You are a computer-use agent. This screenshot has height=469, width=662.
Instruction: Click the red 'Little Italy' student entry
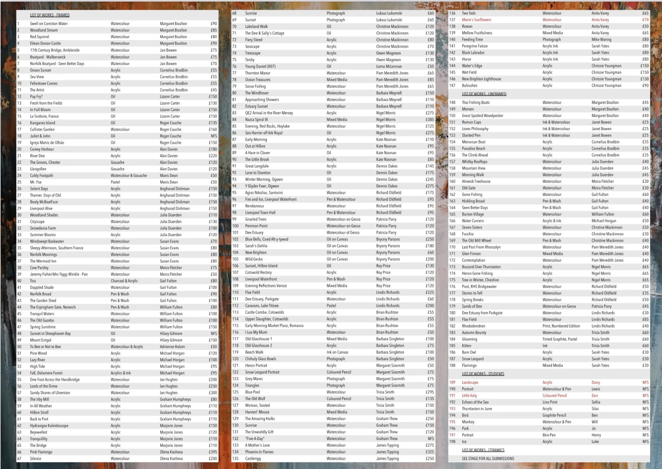click(x=469, y=395)
